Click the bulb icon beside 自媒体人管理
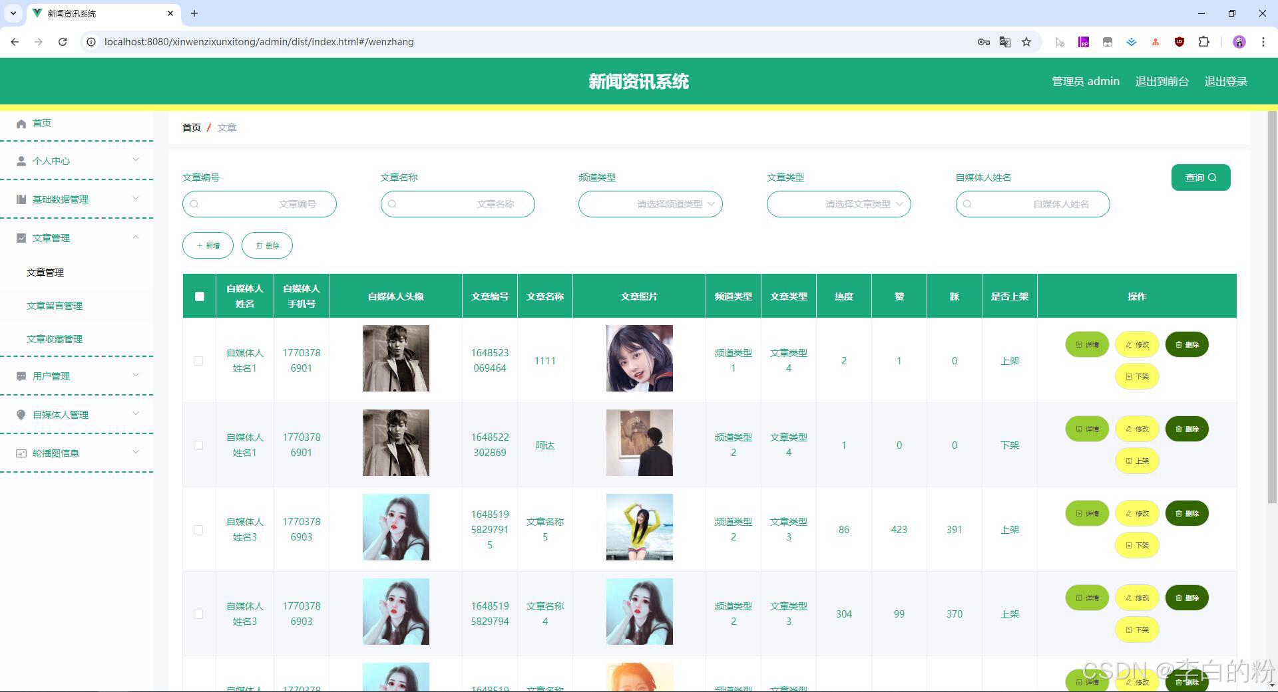This screenshot has height=692, width=1278. pyautogui.click(x=21, y=415)
